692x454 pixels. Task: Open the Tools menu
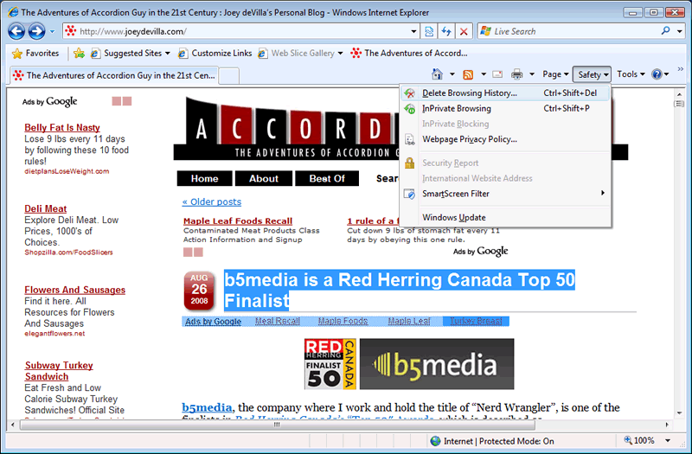pyautogui.click(x=631, y=74)
